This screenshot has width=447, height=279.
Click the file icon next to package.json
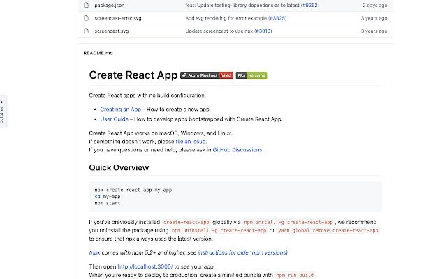tap(86, 5)
